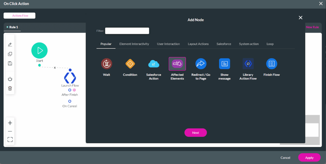Image resolution: width=326 pixels, height=164 pixels.
Task: Zoom out with the minus icon
Action: (10, 132)
